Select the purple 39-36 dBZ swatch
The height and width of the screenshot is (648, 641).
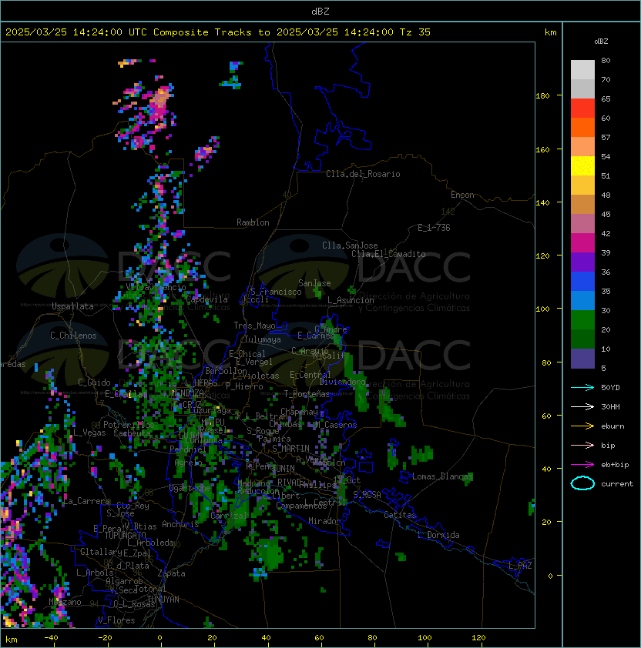[x=582, y=262]
